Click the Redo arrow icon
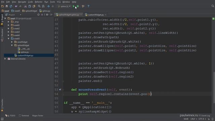 pos(20,6)
